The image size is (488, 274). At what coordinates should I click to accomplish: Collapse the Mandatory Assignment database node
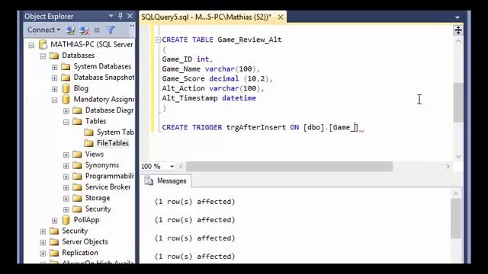tap(54, 100)
